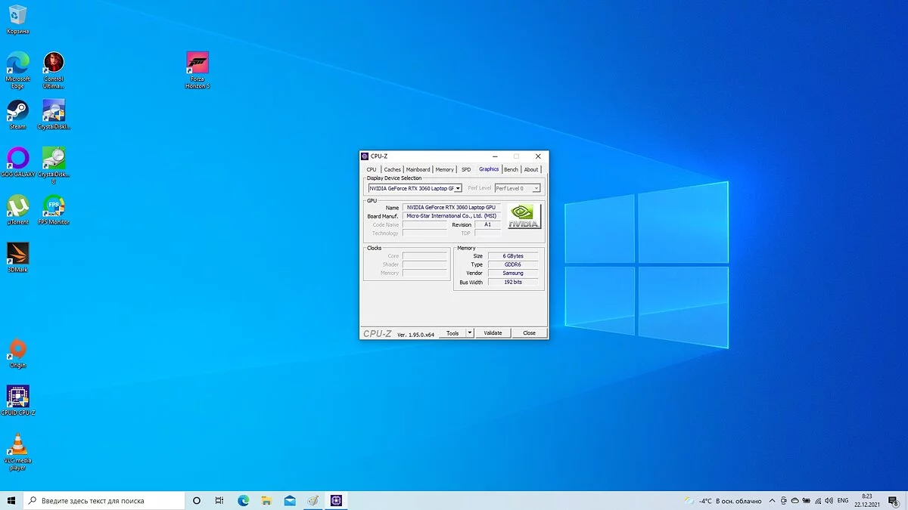
Task: Launch Steam from the desktop
Action: [17, 111]
